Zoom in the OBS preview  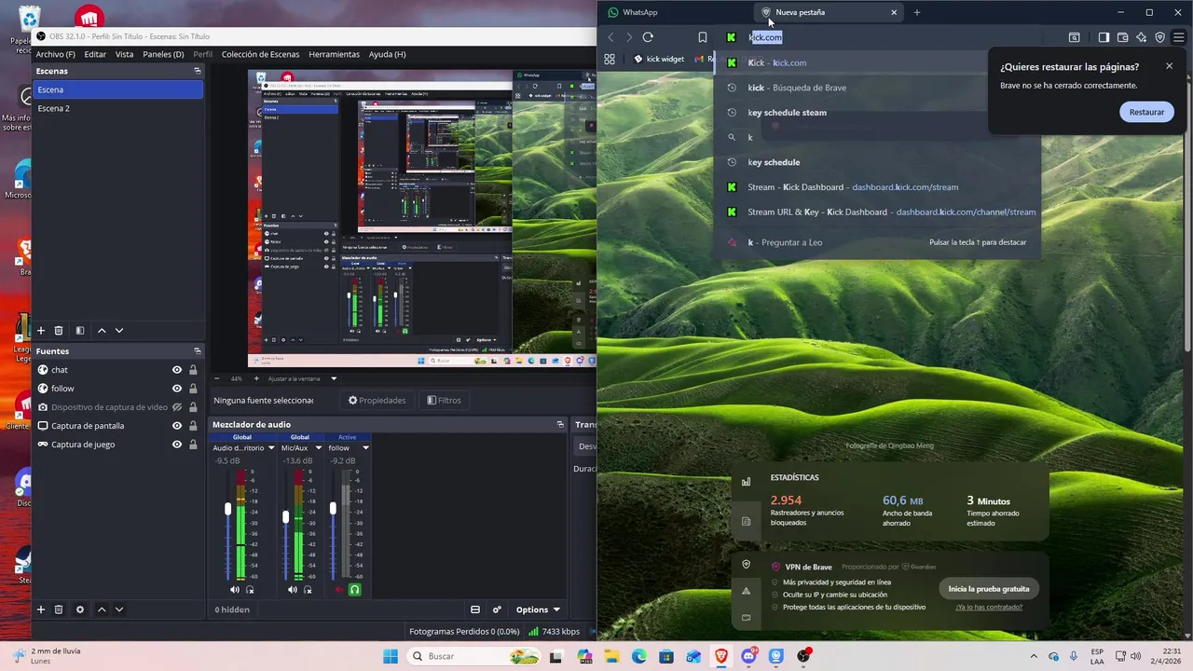256,378
